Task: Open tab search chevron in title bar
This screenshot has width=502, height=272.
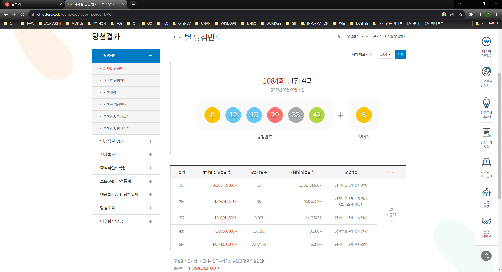Action: click(460, 4)
